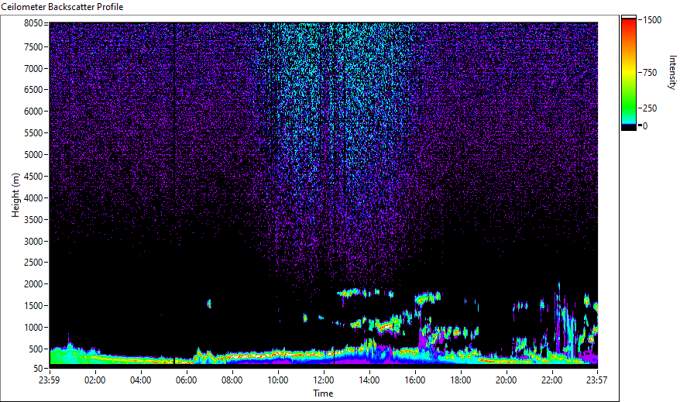680x402 pixels.
Task: Click the 4500 height tick label
Action: pos(33,177)
